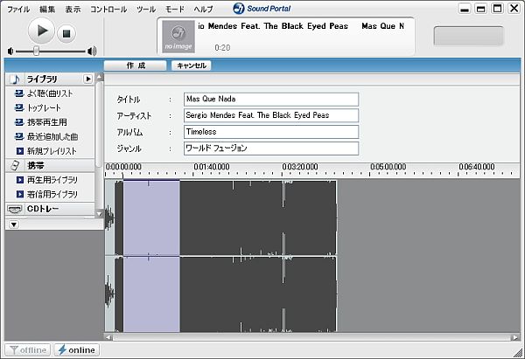Image resolution: width=525 pixels, height=359 pixels.
Task: Click the highlighted selection in the upper waveform
Action: coord(151,218)
